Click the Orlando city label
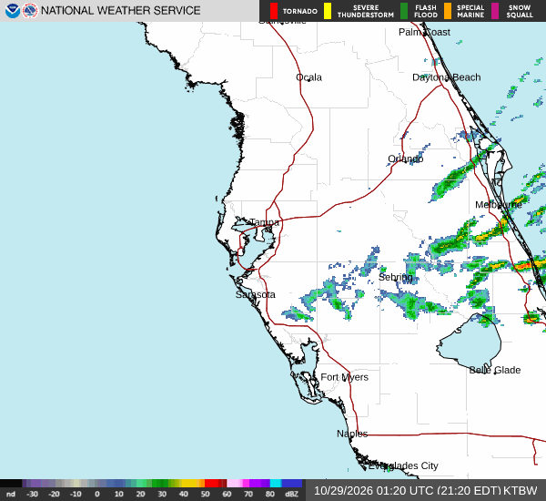The height and width of the screenshot is (501, 546). [x=405, y=159]
